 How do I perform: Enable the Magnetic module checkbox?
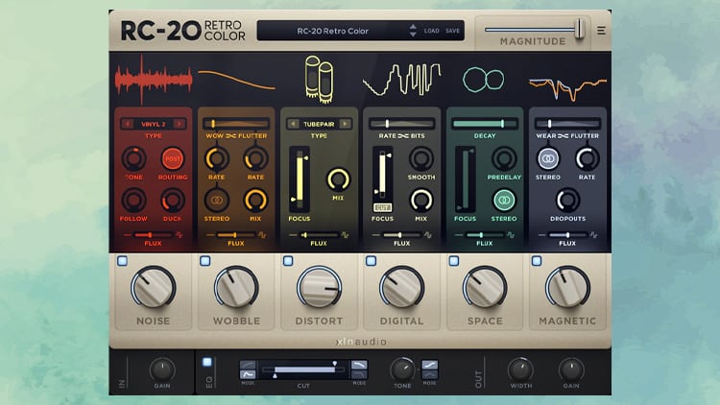point(537,261)
